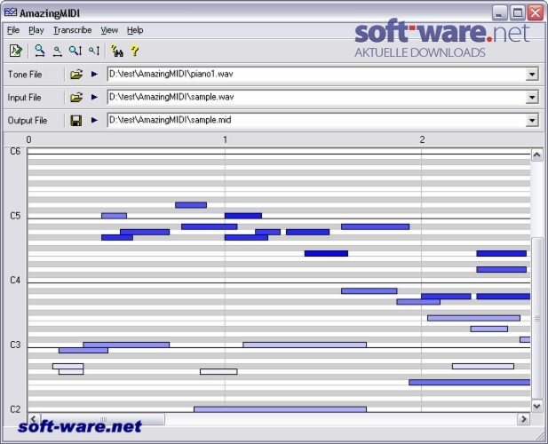The height and width of the screenshot is (444, 548).
Task: Click the Input File label
Action: point(24,98)
